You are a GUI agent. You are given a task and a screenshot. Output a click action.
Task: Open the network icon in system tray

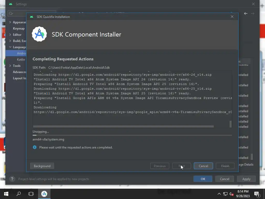225,194
